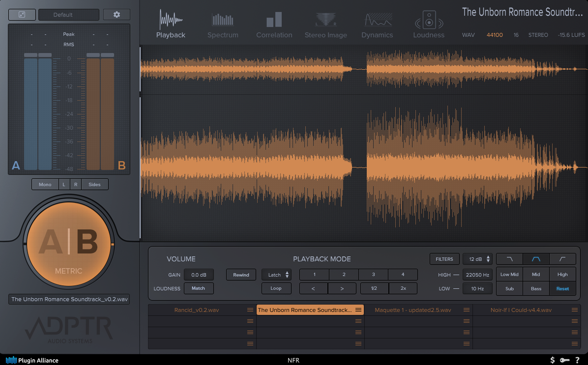The image size is (588, 365).
Task: Select the high-pass filter shape icon
Action: tap(562, 259)
